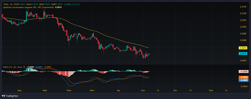Image resolution: width=251 pixels, height=99 pixels.
Task: Click the Май time axis label
Action: 45,91
